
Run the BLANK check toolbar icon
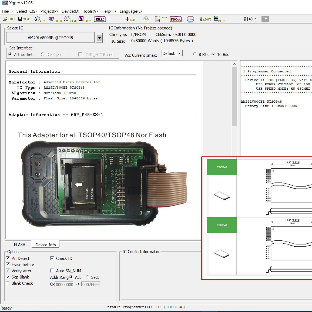[x=70, y=19]
